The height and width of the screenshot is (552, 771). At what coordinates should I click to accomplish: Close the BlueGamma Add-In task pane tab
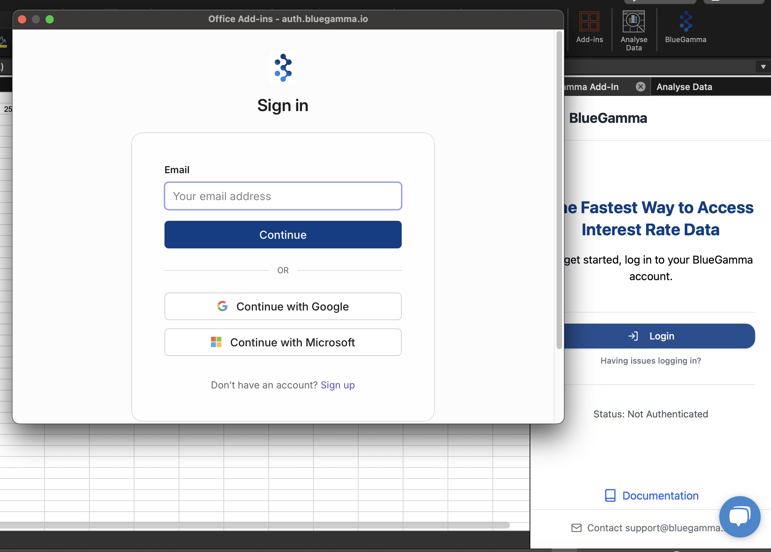(x=641, y=87)
